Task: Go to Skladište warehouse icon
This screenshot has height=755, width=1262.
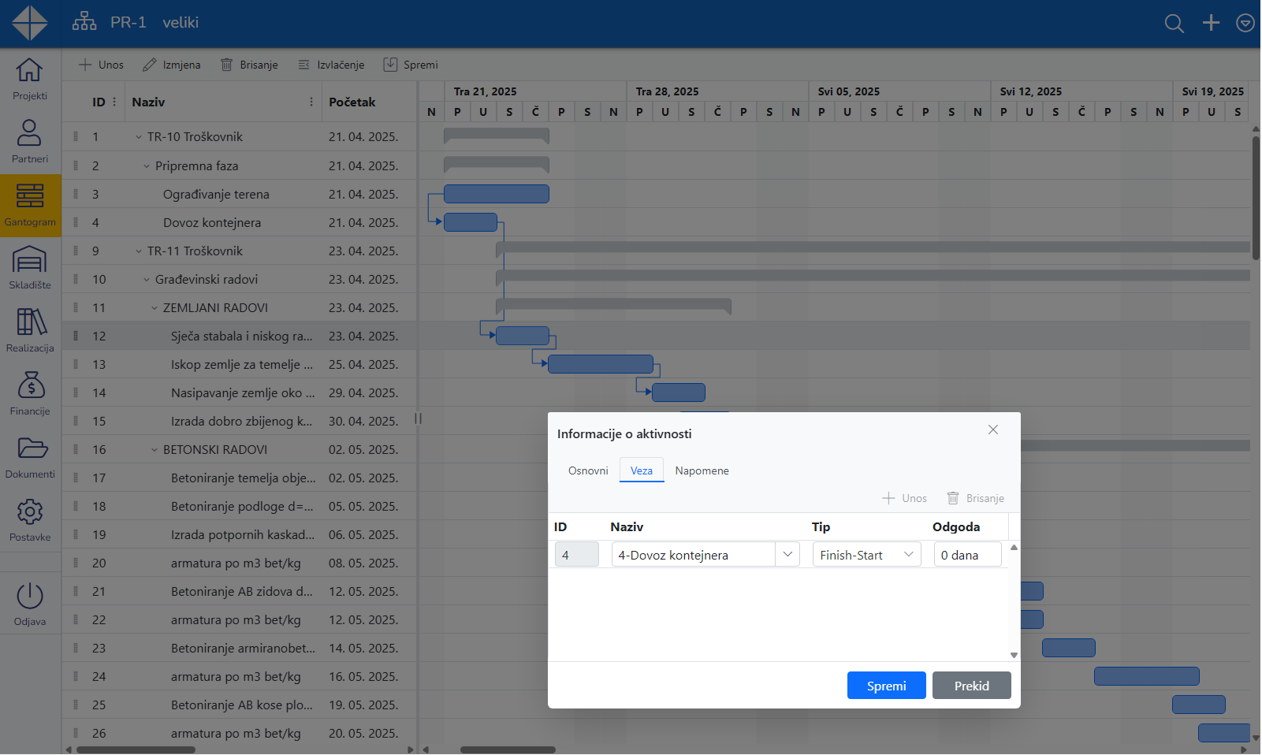Action: tap(30, 260)
